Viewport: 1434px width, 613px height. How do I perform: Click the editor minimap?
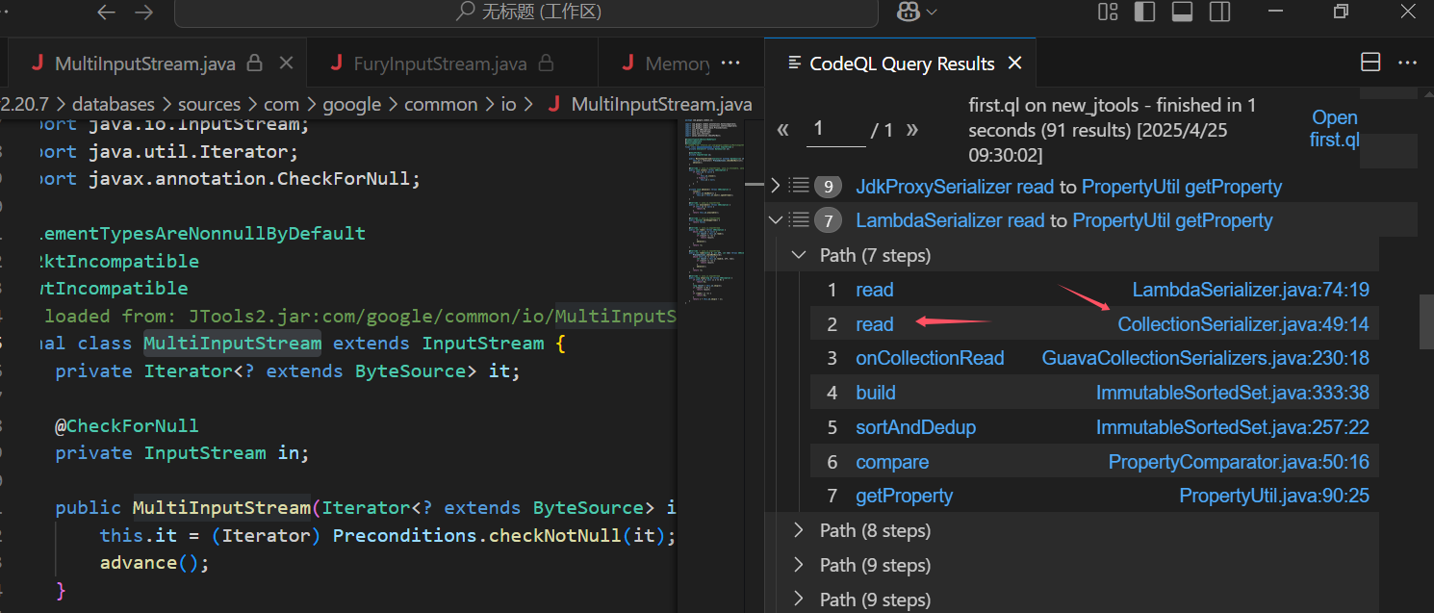pyautogui.click(x=716, y=212)
